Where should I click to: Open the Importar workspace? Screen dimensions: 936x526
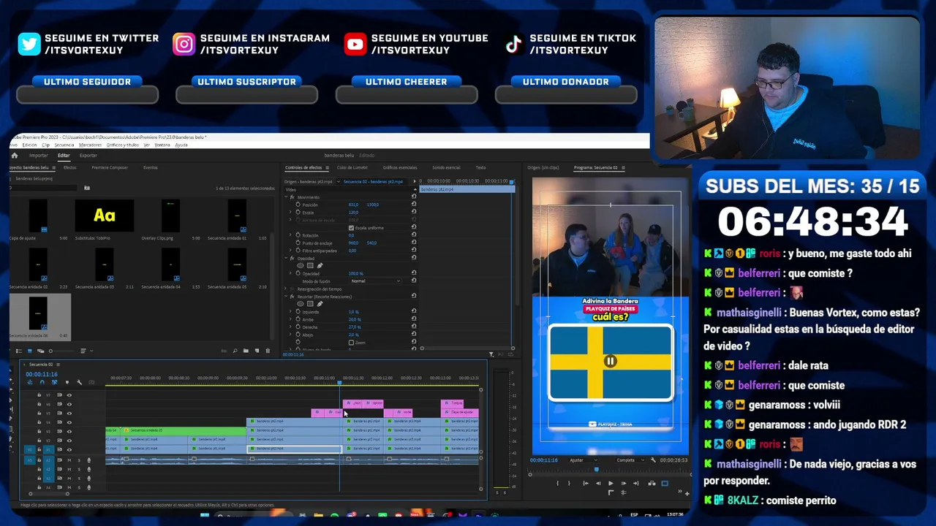[x=39, y=156]
